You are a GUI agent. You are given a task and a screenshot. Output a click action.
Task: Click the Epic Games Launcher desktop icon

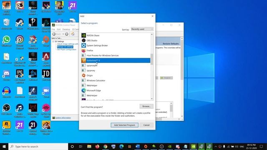click(x=20, y=77)
